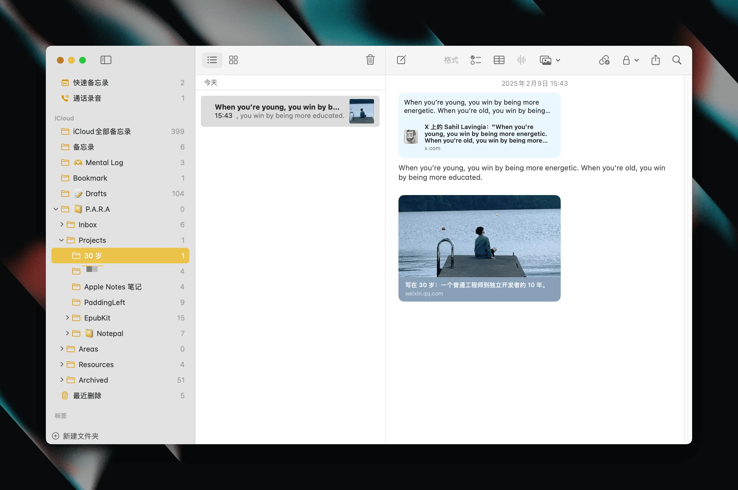Viewport: 738px width, 490px height.
Task: Click the compose new note icon
Action: 401,60
